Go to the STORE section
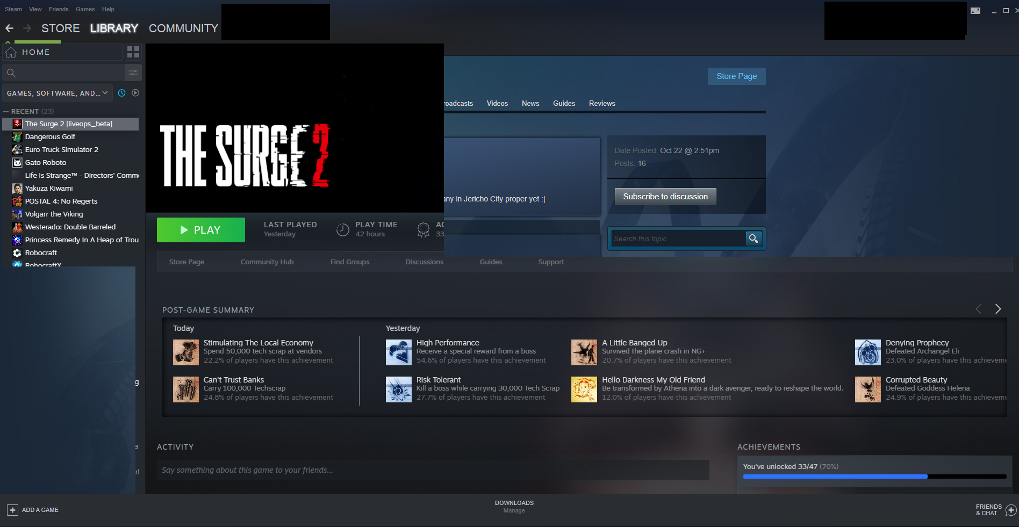 click(61, 28)
